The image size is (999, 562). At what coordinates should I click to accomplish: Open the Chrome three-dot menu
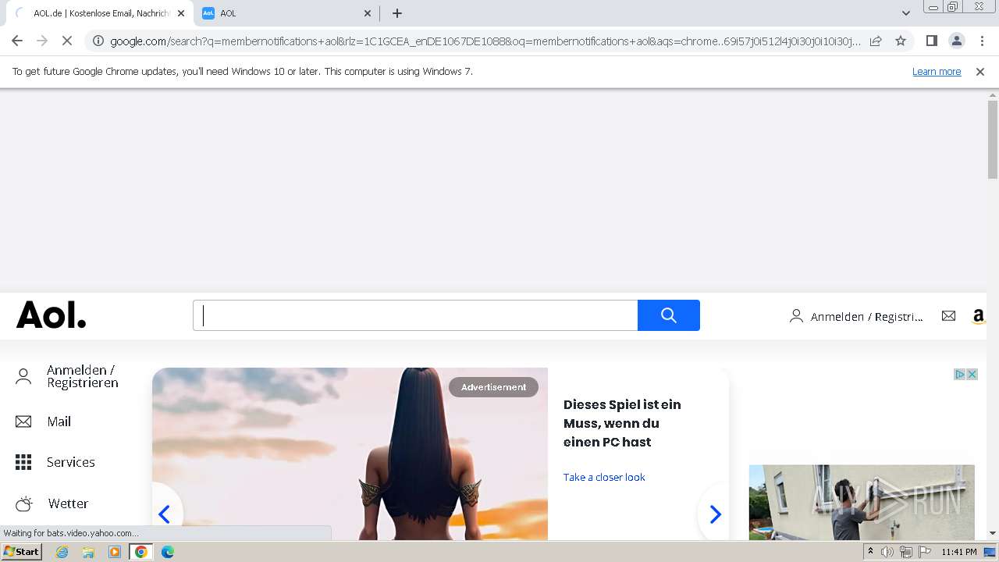click(x=982, y=41)
